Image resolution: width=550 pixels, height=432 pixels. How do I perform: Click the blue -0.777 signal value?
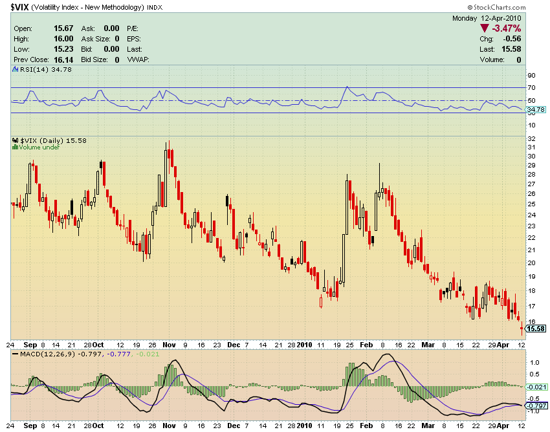click(118, 354)
